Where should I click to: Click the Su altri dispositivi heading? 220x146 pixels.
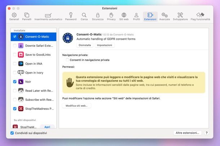click(x=25, y=120)
